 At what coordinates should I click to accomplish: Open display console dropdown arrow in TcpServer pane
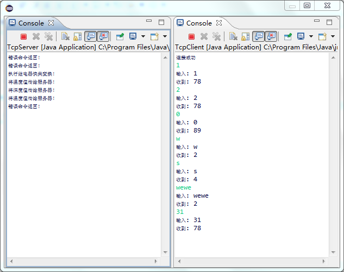click(143, 36)
